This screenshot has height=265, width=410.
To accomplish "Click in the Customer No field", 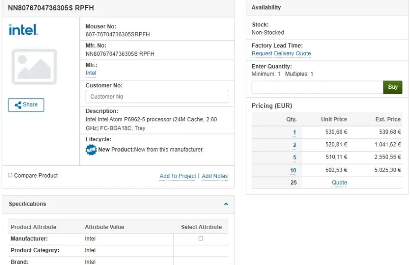I will pos(157,96).
